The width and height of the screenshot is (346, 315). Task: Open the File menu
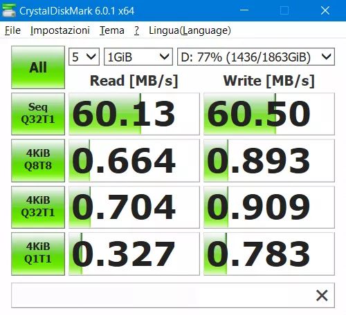[x=12, y=30]
